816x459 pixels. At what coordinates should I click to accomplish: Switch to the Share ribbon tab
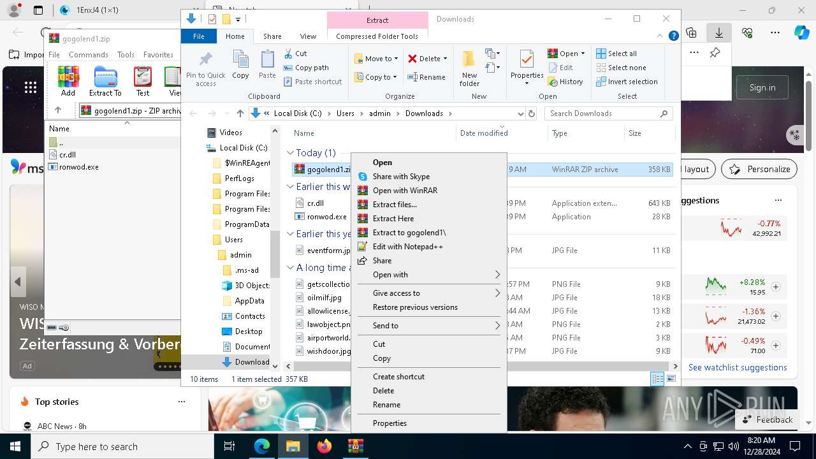272,36
